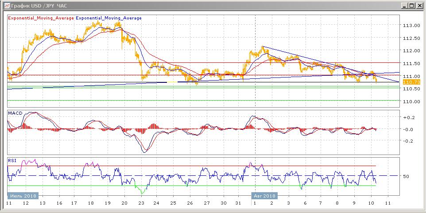Click the chart icon in the title bar
Image resolution: width=426 pixels, height=213 pixels.
pos(5,5)
